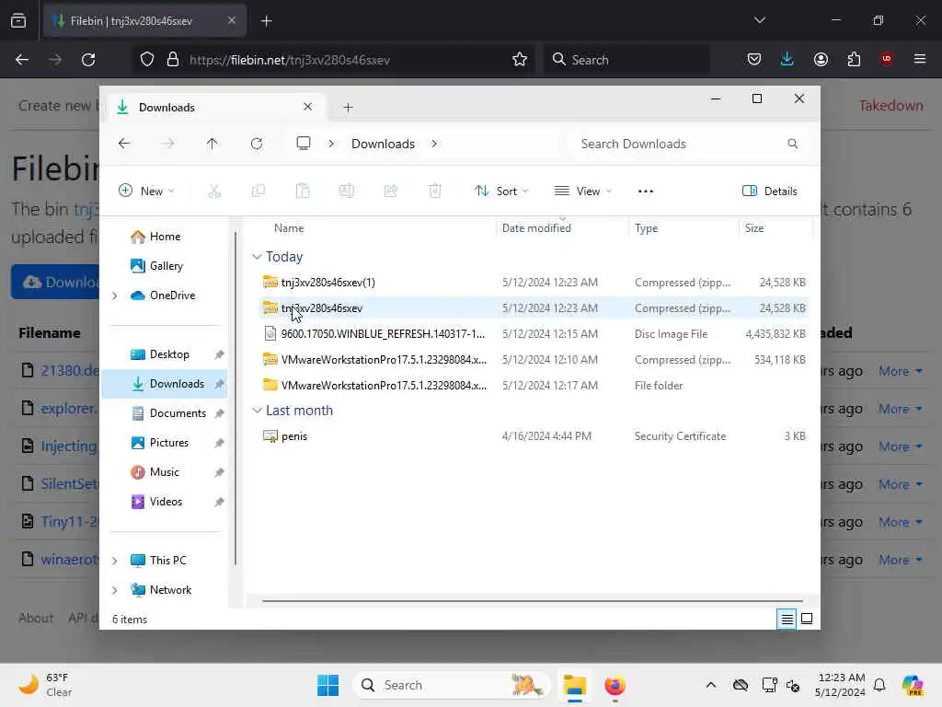Click the Firefox icon in the taskbar
This screenshot has width=942, height=707.
[615, 685]
